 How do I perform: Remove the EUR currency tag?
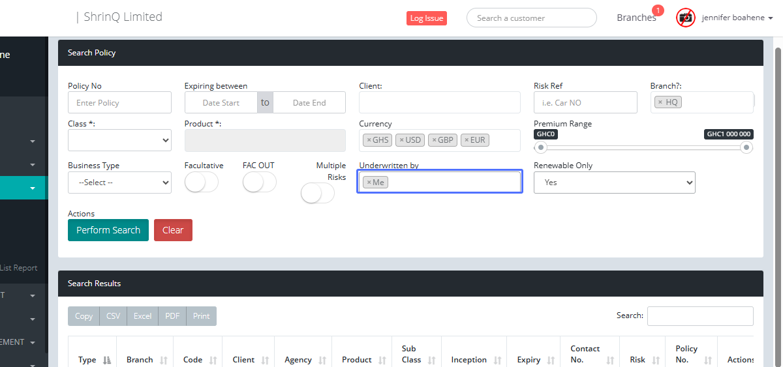point(466,140)
